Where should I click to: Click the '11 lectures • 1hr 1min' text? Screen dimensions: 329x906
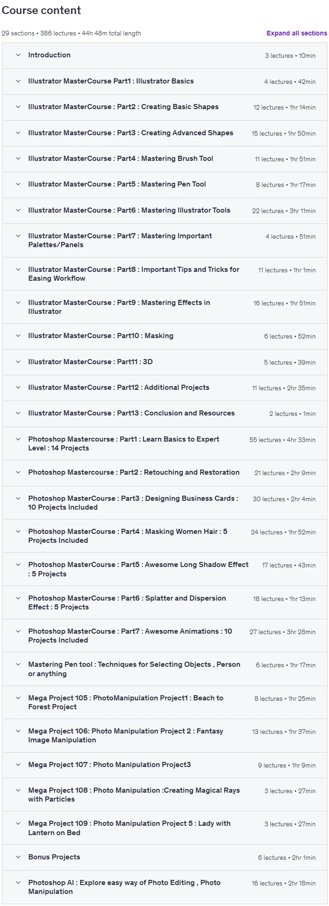pyautogui.click(x=287, y=270)
